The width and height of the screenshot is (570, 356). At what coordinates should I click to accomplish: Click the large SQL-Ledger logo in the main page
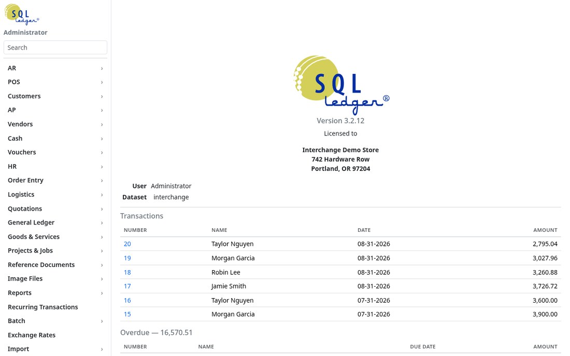(341, 85)
